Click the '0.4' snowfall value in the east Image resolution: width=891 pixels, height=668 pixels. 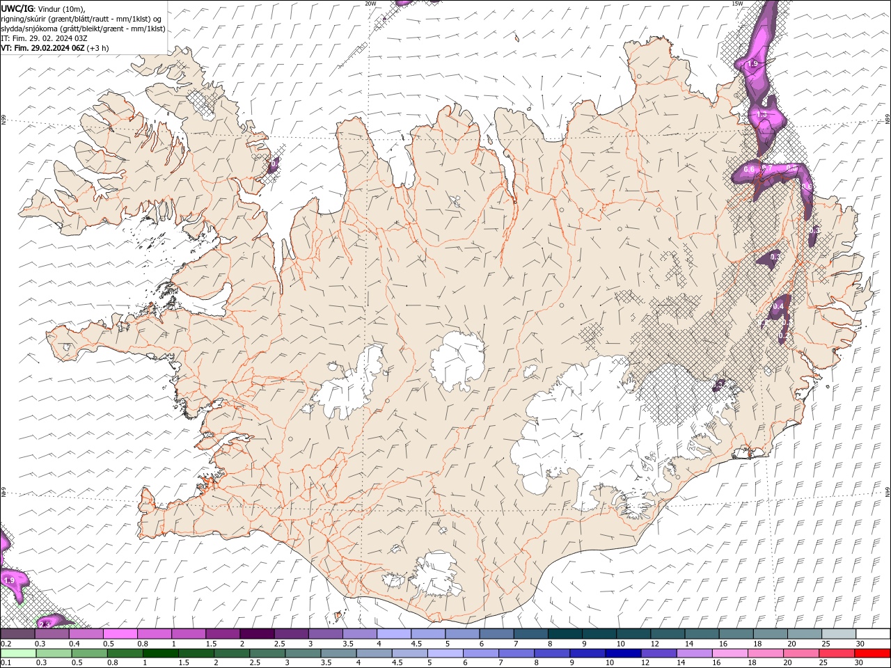(778, 306)
